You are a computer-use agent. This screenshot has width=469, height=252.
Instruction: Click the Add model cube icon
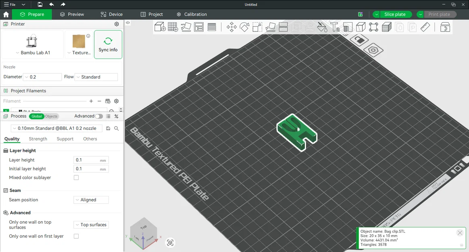click(160, 27)
